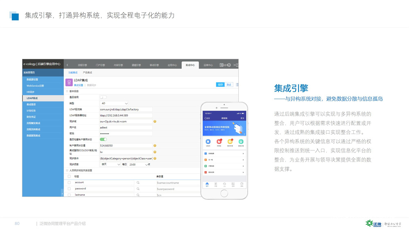Switch to the 内容引擎 tab
The height and width of the screenshot is (229, 409).
(118, 65)
